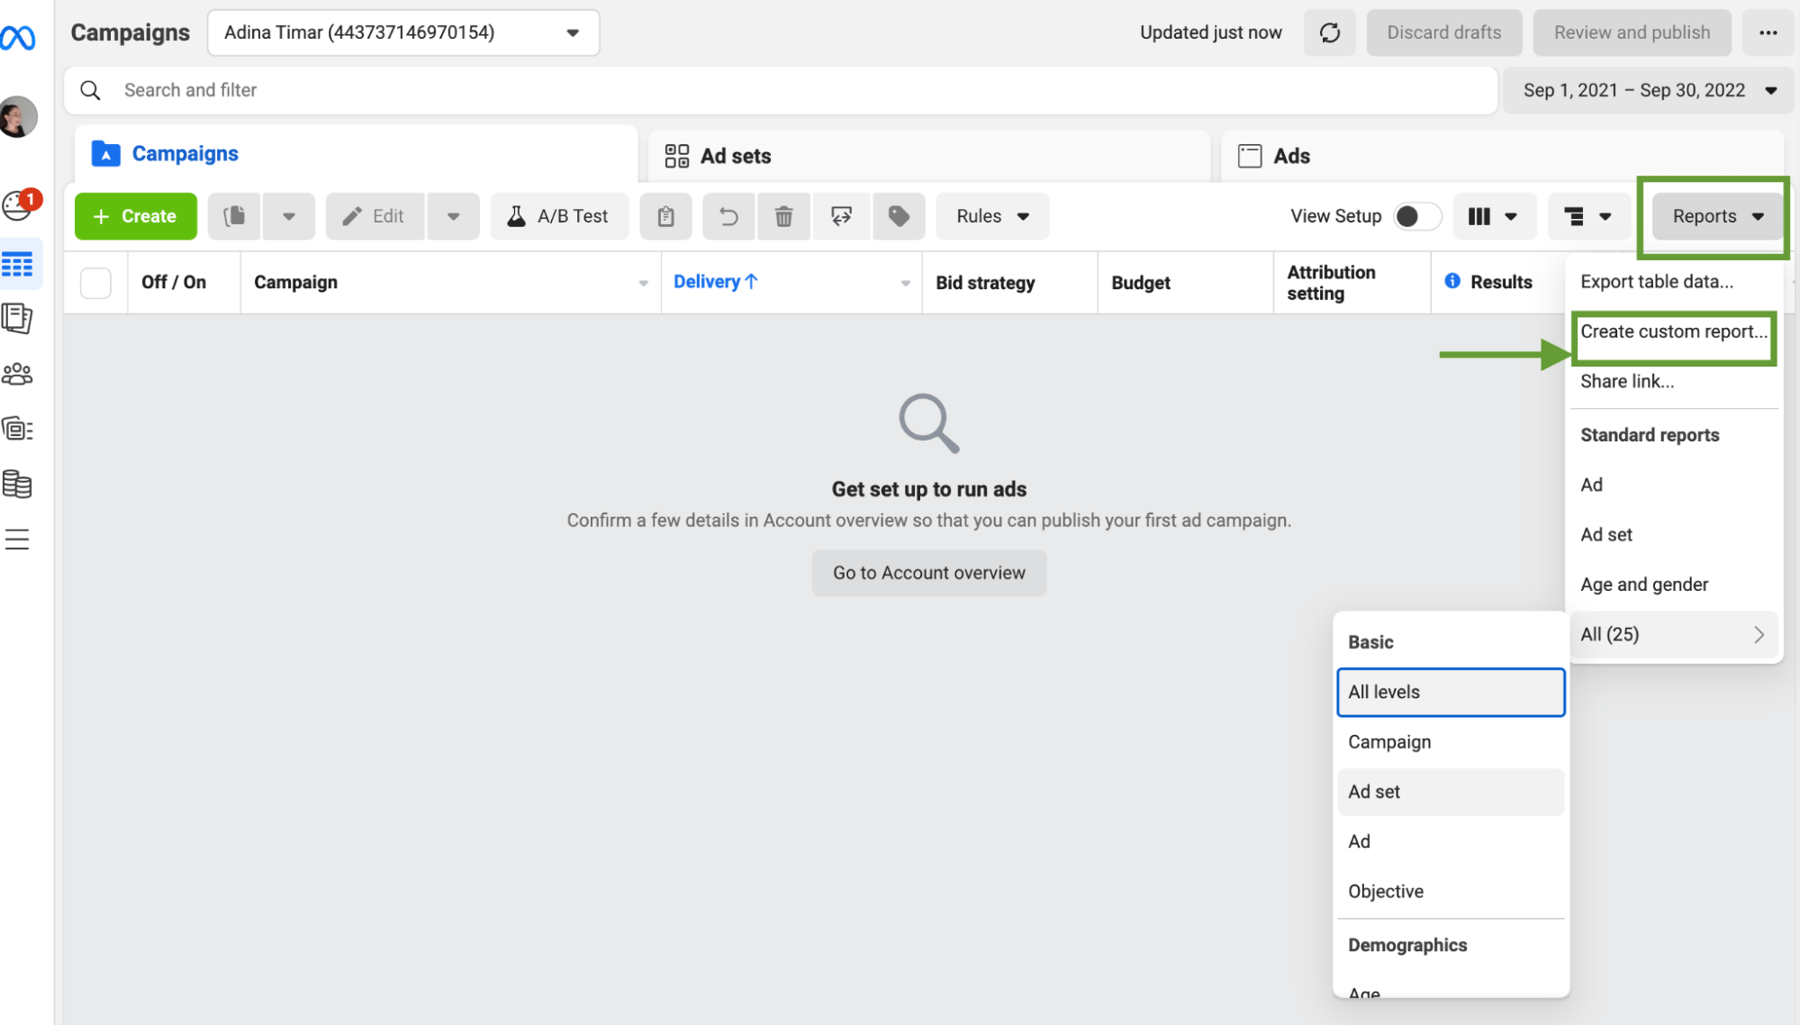This screenshot has width=1800, height=1026.
Task: Open Ads reporting icon in sidebar
Action: pos(18,318)
